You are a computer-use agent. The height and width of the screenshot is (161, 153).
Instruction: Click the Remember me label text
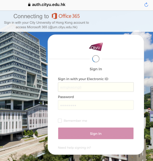coord(75,121)
